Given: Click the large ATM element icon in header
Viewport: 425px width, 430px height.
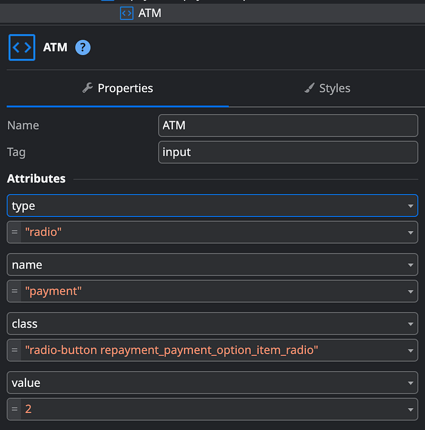Looking at the screenshot, I should click(x=22, y=47).
